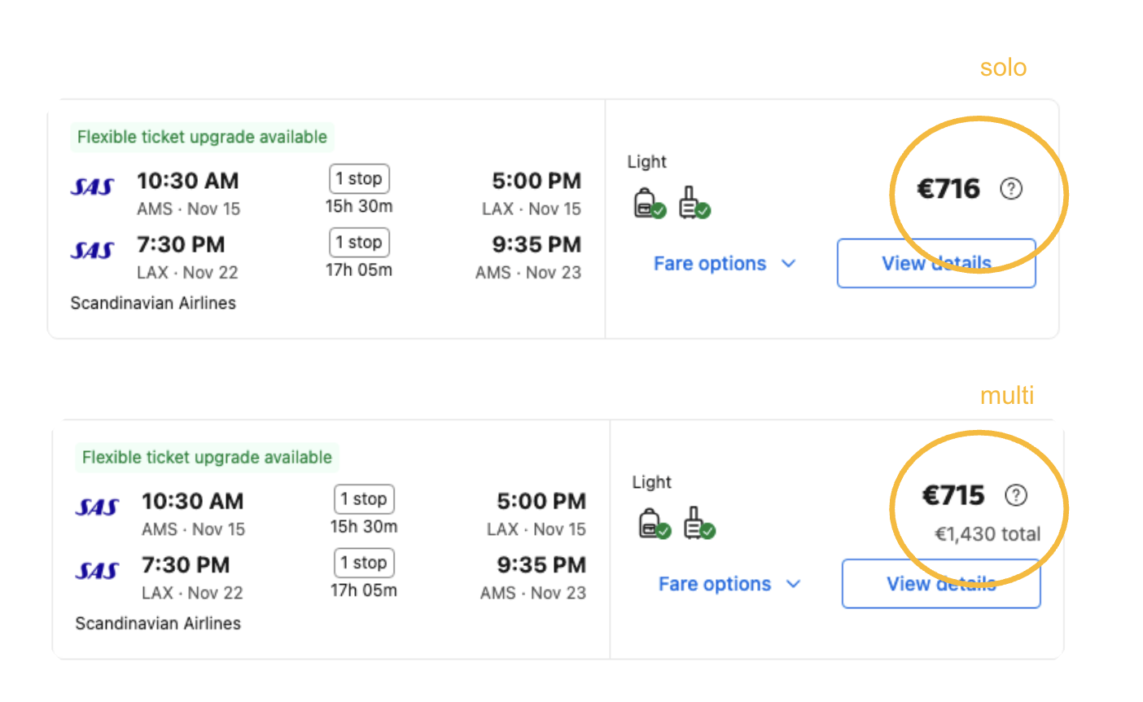Click the SAS logo beside 7:30 PM in the €716 card
The image size is (1143, 702).
[92, 250]
